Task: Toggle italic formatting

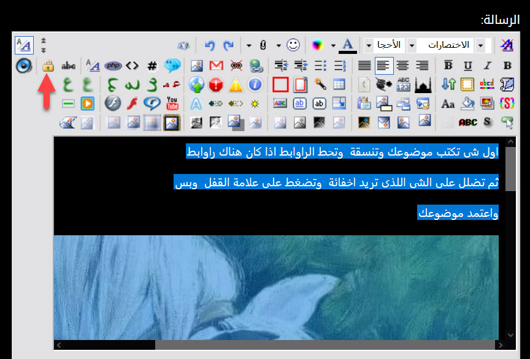Action: [x=487, y=65]
